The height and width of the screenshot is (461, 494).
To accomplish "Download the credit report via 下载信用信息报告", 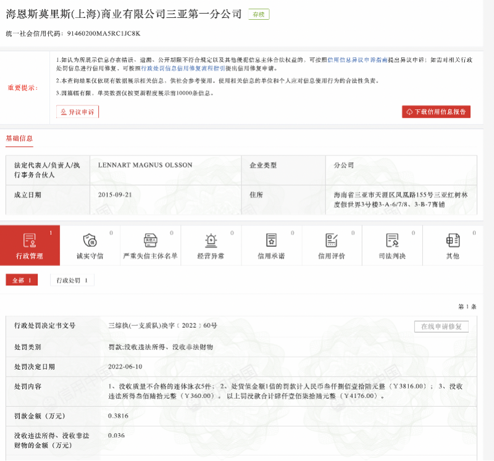I will click(x=436, y=112).
